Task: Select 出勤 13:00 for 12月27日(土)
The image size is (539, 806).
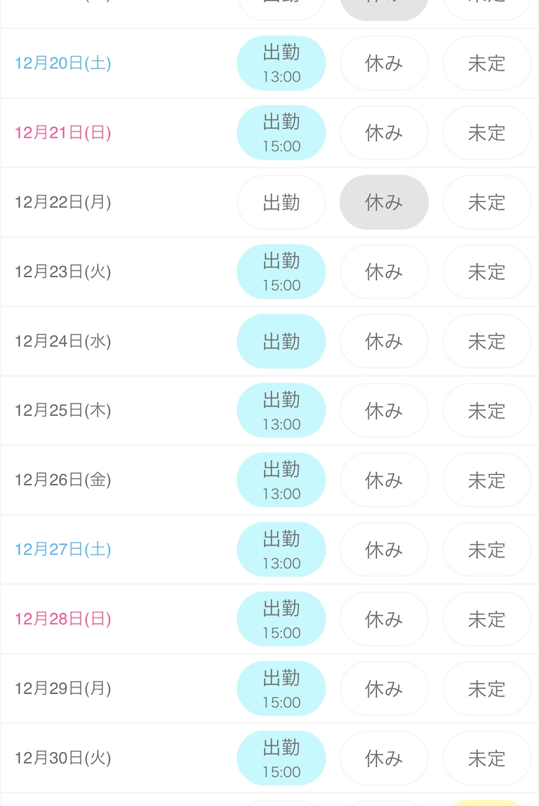Action: 281,549
